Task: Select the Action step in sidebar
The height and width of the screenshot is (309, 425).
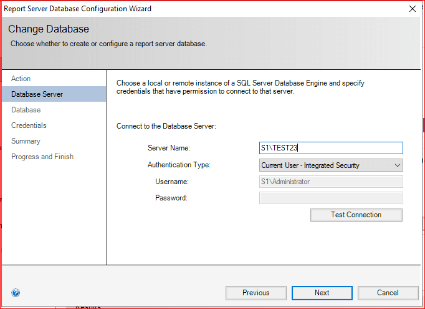Action: click(21, 79)
